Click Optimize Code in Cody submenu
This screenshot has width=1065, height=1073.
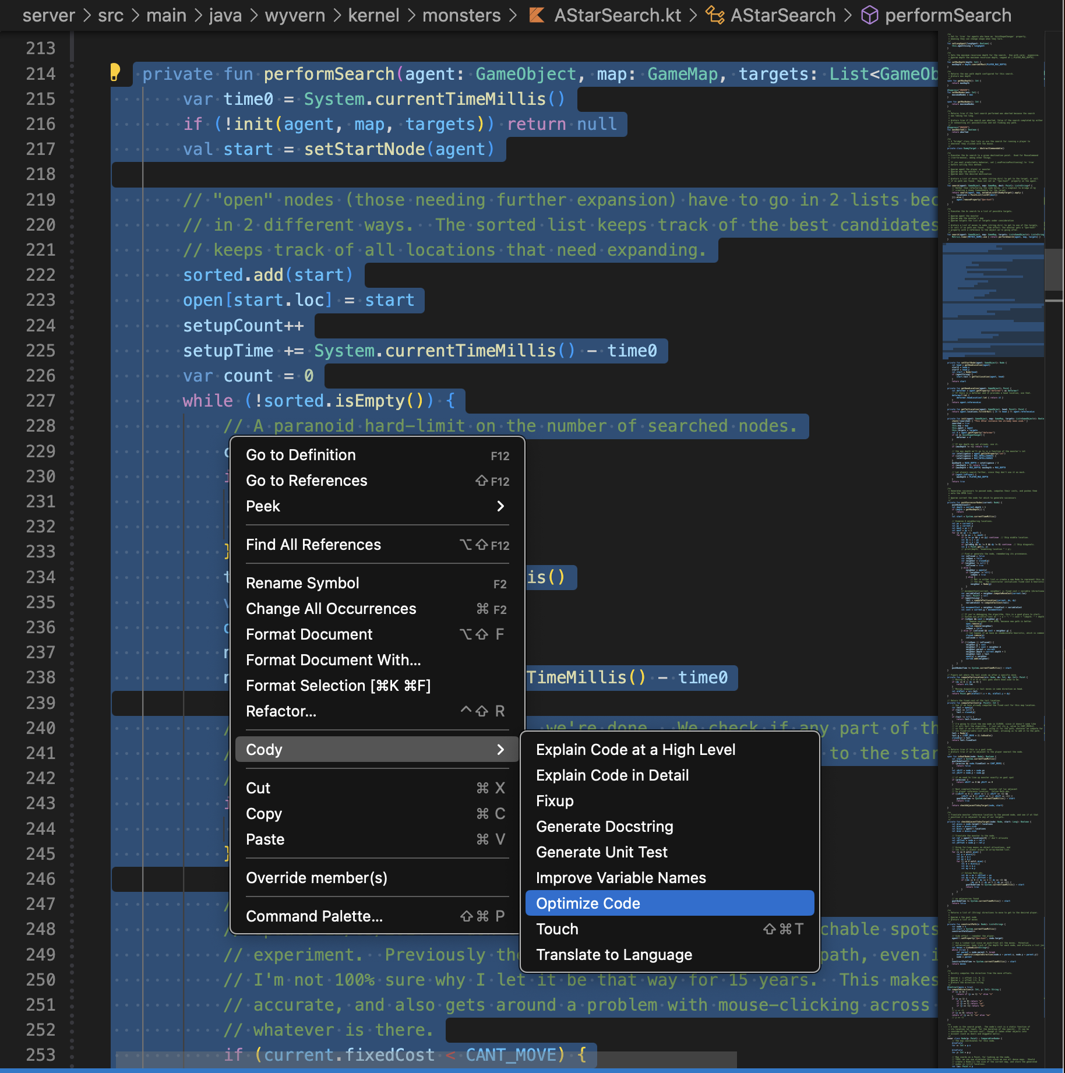click(669, 903)
